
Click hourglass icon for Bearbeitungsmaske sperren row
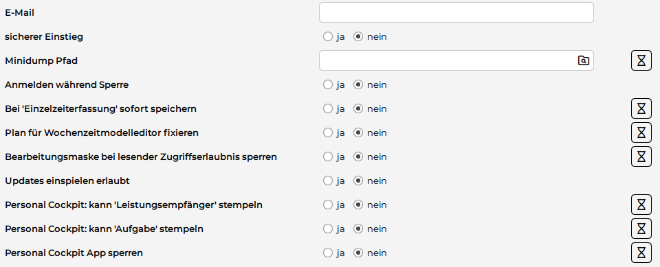tap(641, 156)
